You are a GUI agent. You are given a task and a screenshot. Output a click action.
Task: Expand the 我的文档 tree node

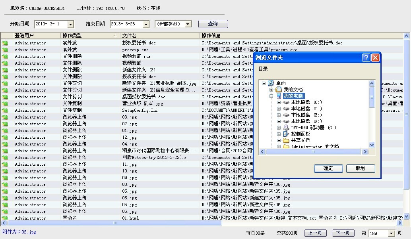click(x=271, y=90)
